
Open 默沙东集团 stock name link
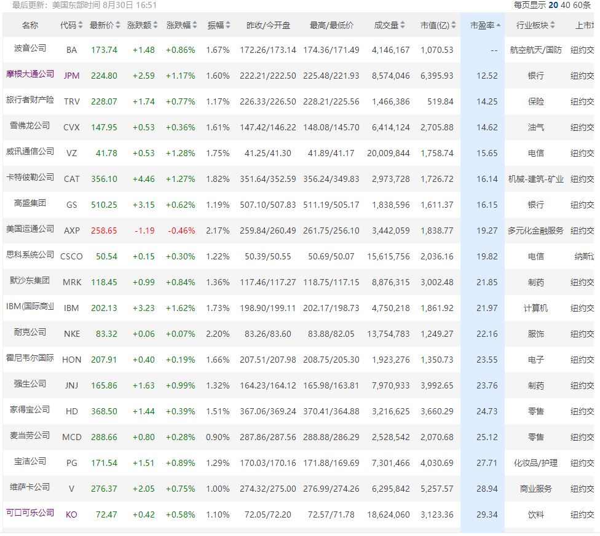[30, 280]
